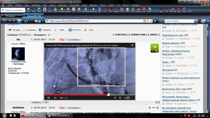Image resolution: width=210 pixels, height=118 pixels.
Task: Share via the Facebook button
Action: coord(45,30)
